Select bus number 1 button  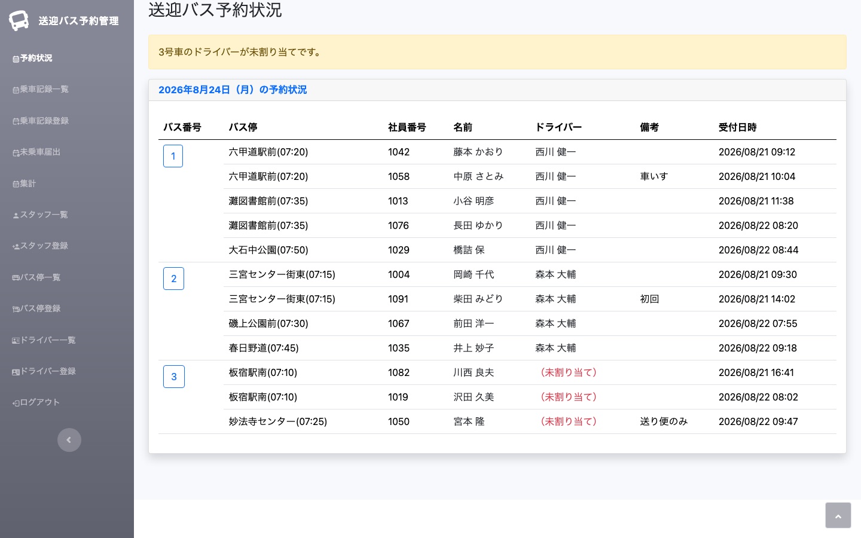click(173, 156)
